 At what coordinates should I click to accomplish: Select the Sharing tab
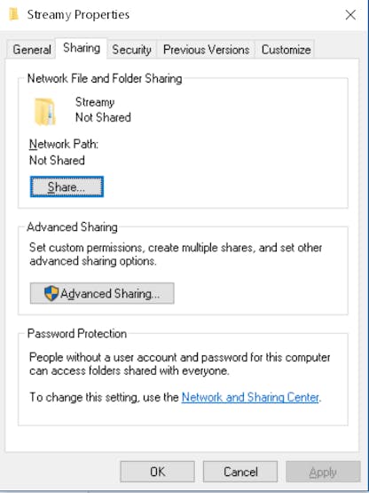(82, 48)
